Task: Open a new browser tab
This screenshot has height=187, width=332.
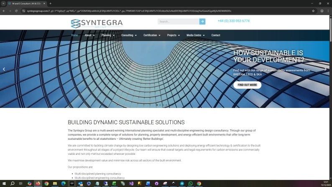Action: [x=50, y=3]
